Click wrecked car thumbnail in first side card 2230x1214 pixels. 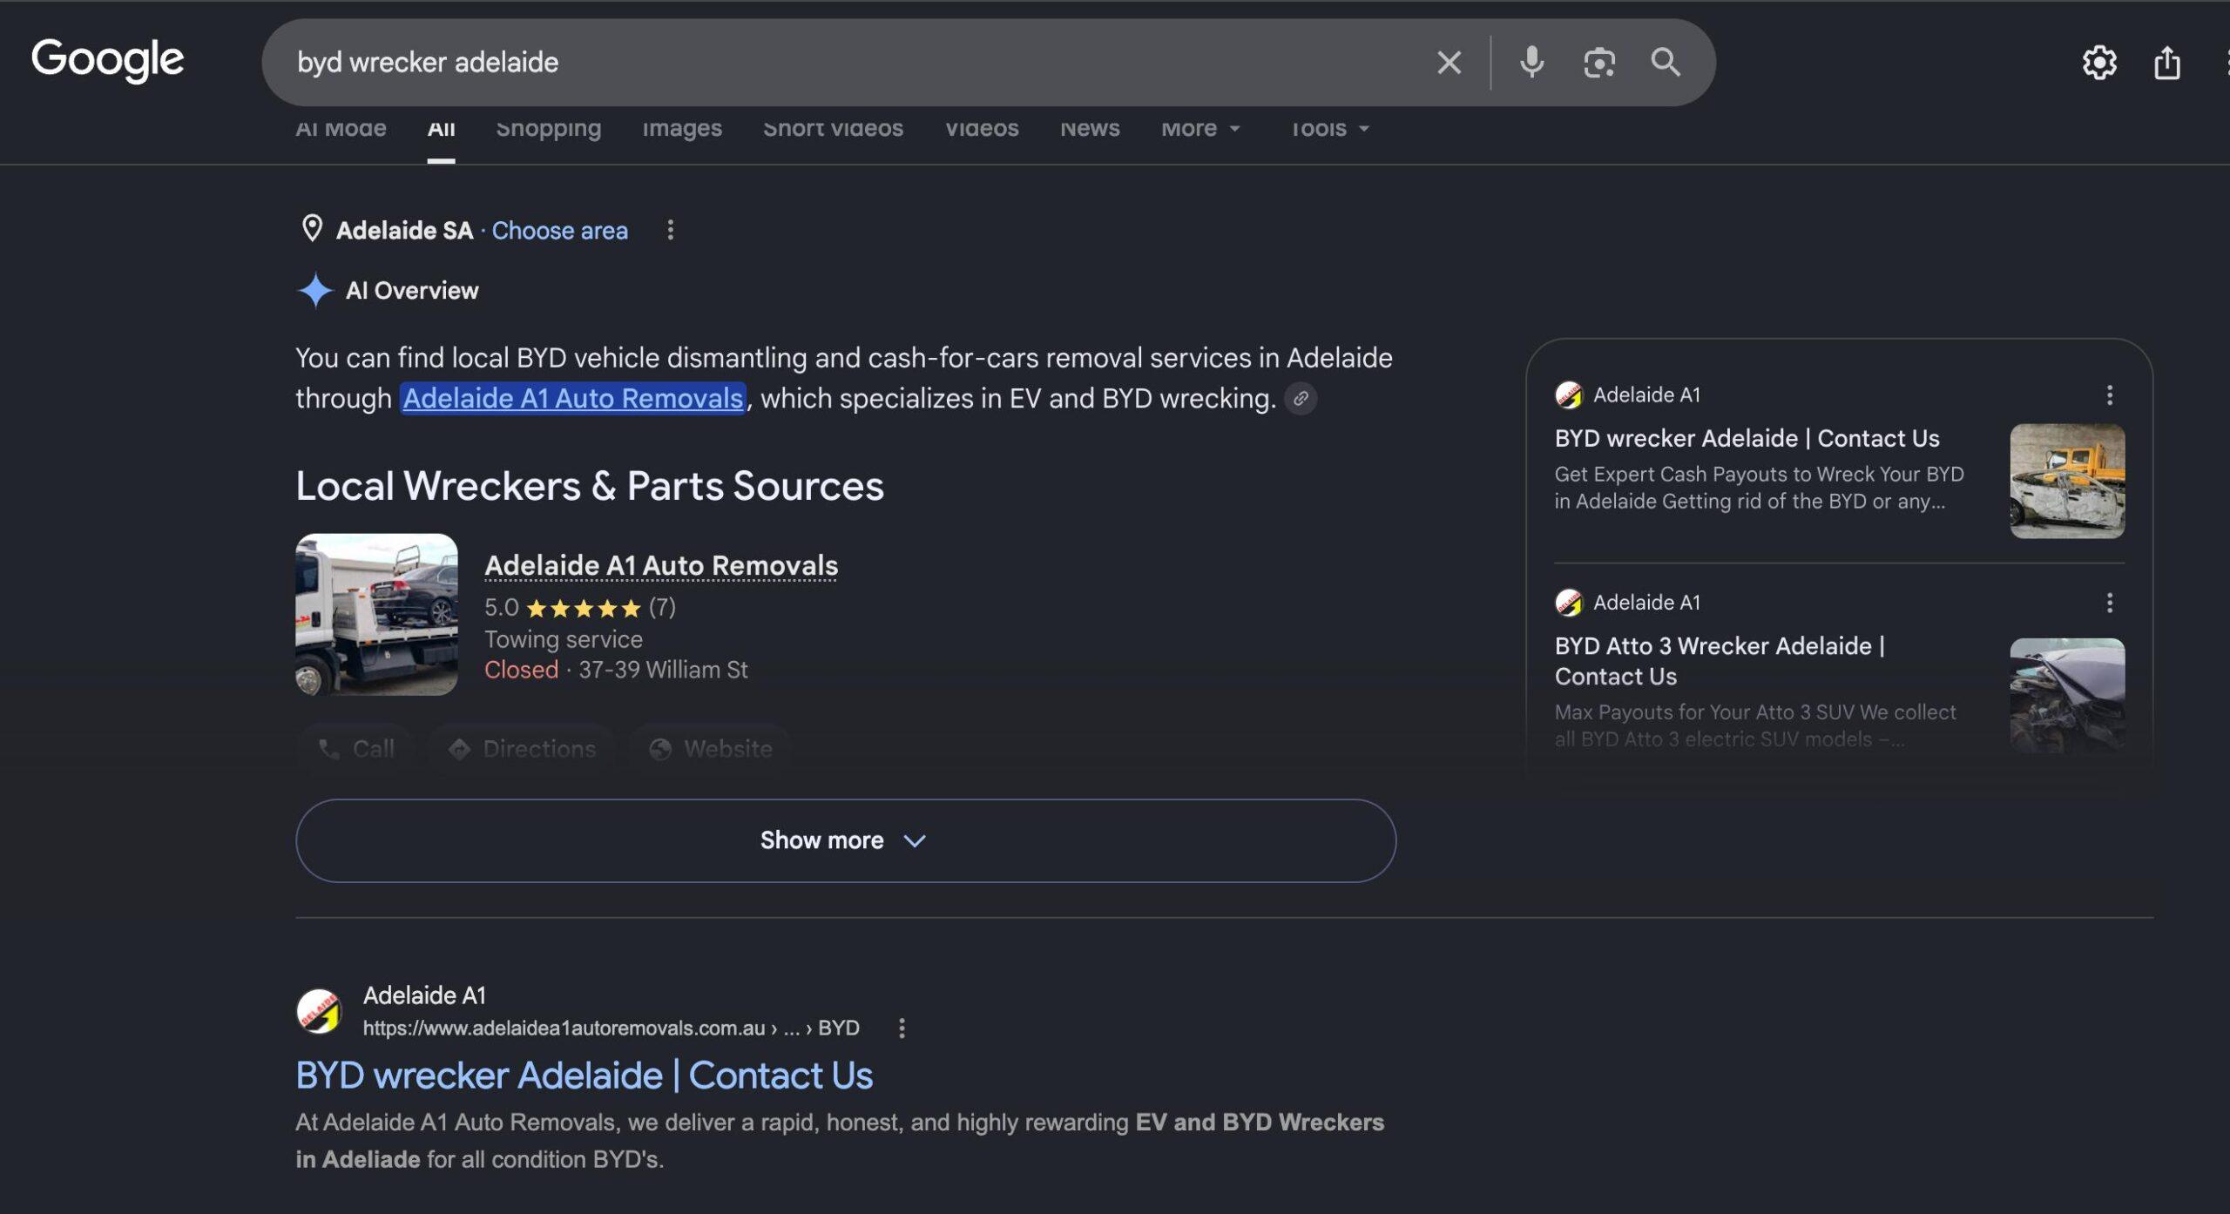[x=2067, y=481]
